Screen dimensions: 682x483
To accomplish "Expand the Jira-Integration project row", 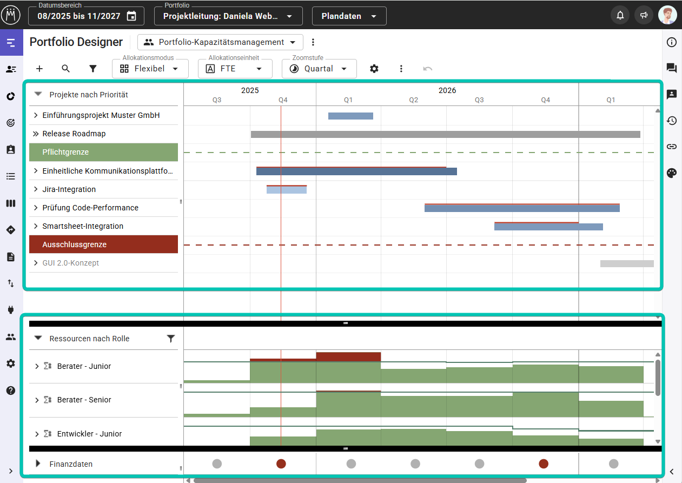I will [36, 189].
